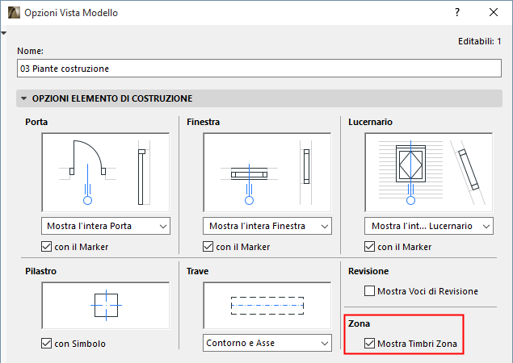Viewport: 513px width, 363px height.
Task: Toggle skylight 'con il Marker' checkbox
Action: [x=371, y=247]
